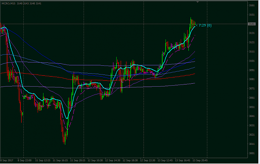Click price level 3041 on the axis
The height and width of the screenshot is (164, 260).
click(x=252, y=116)
